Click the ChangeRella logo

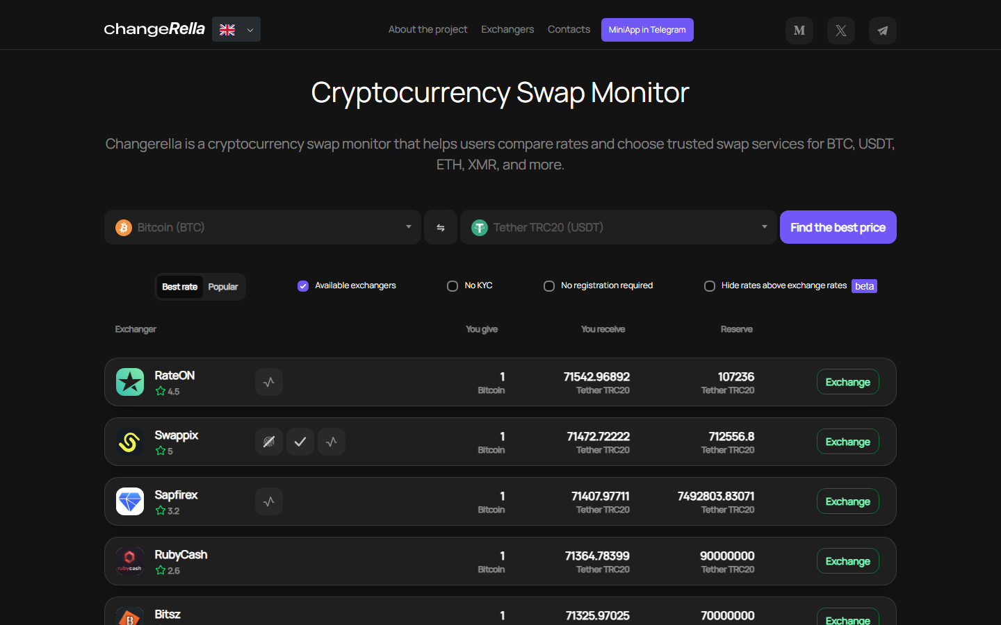(154, 29)
